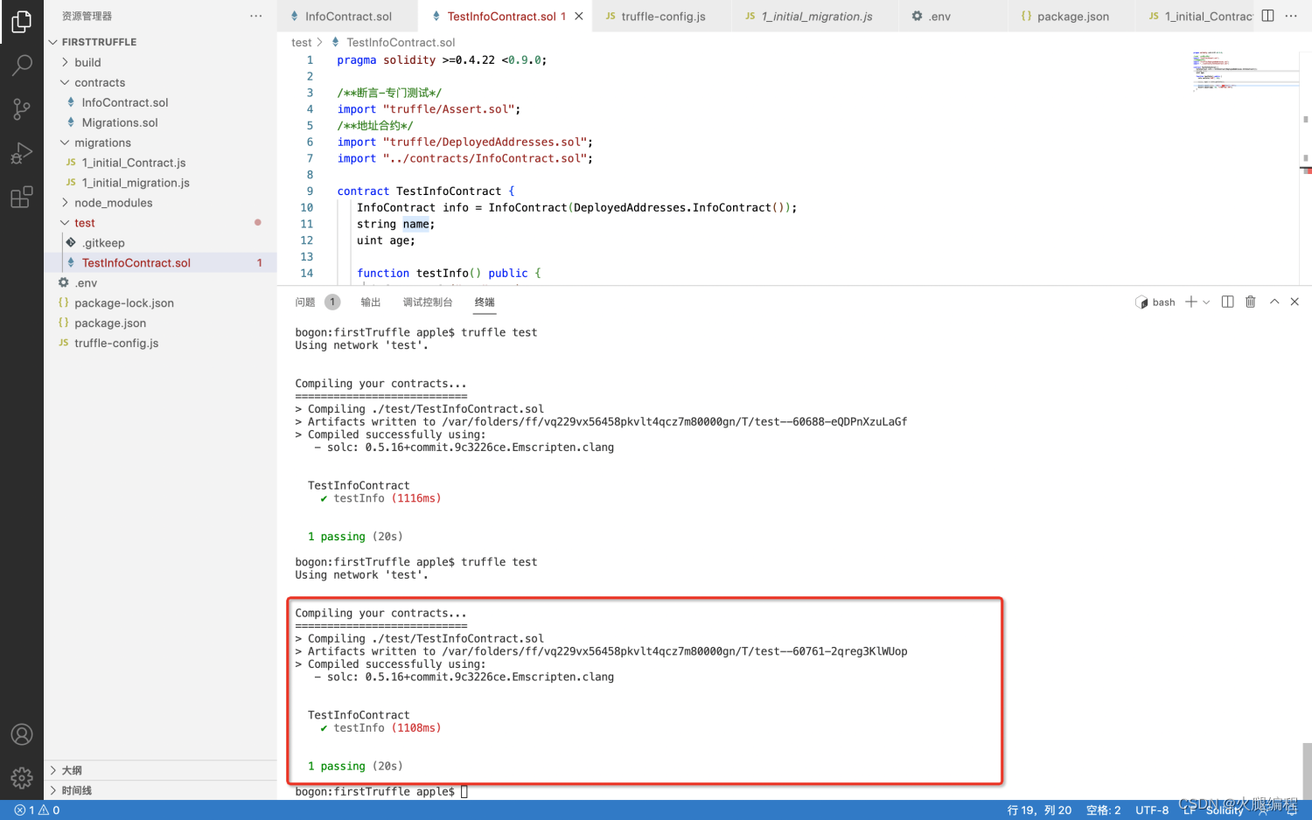Switch to the truffle-config.js editor tab
The height and width of the screenshot is (820, 1312).
click(x=662, y=16)
